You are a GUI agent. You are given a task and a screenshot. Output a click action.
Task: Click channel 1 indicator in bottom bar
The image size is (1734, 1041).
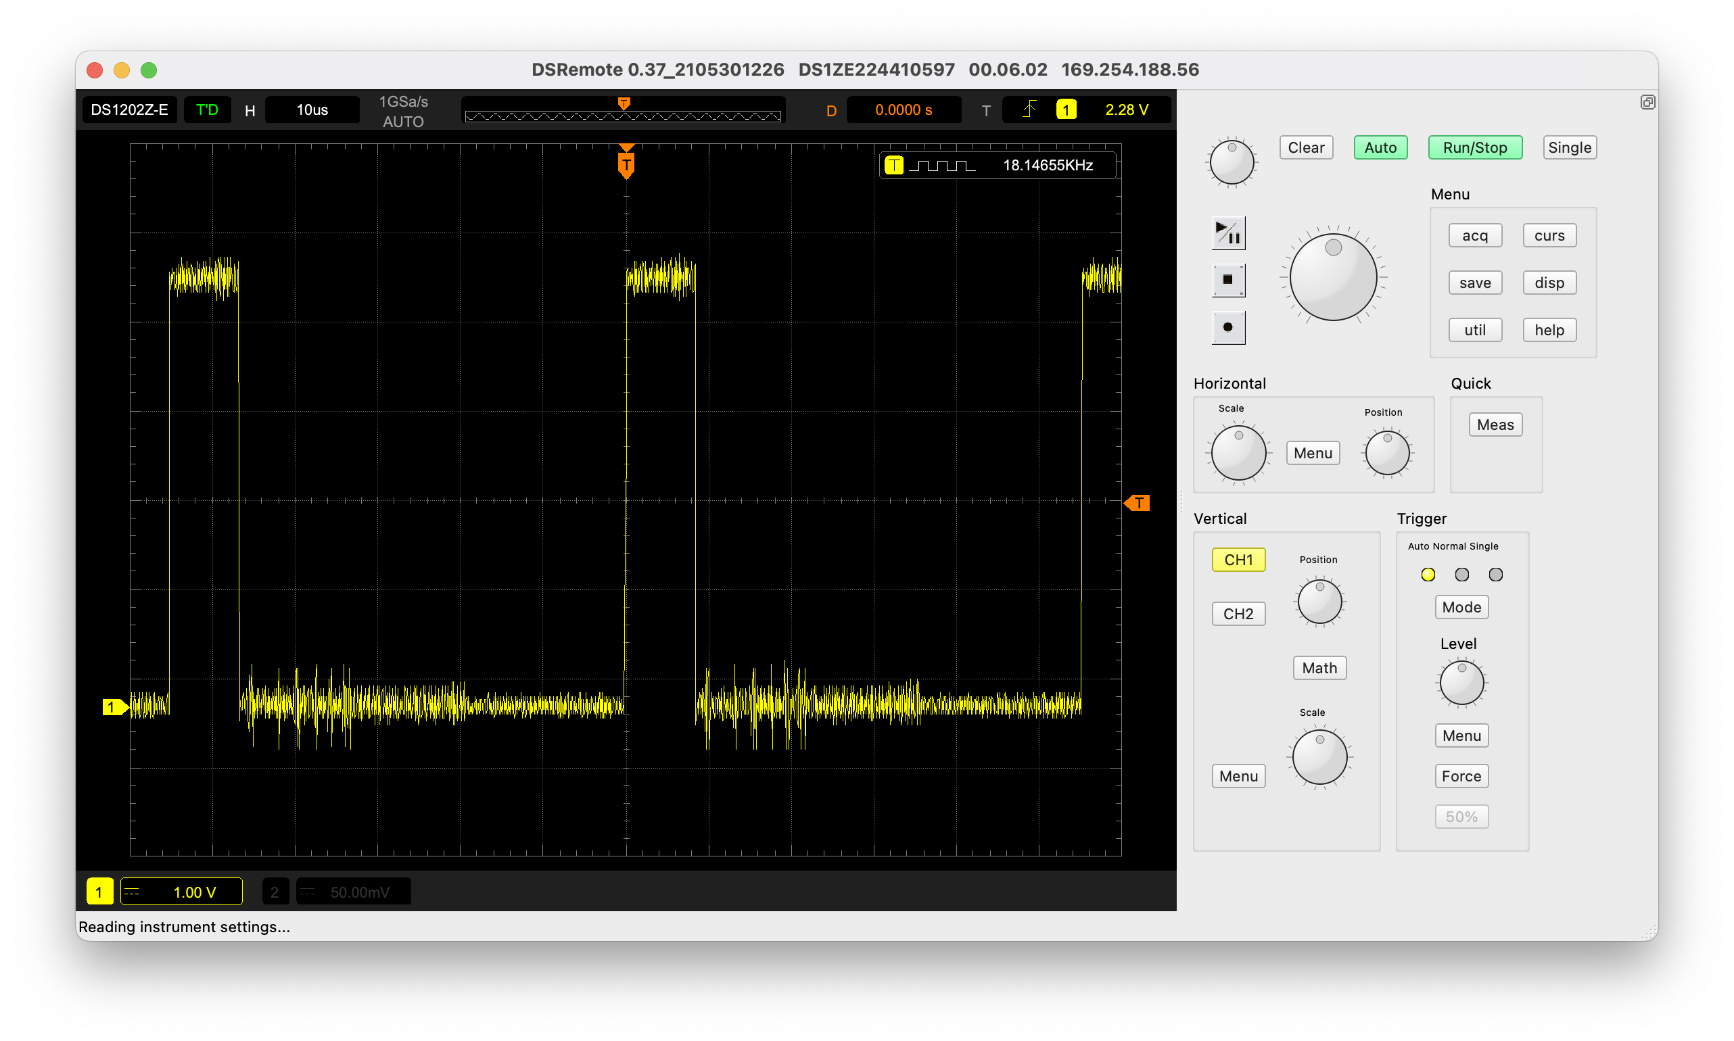click(99, 891)
